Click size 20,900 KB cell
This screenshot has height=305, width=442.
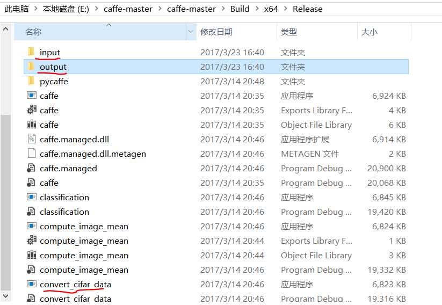click(x=386, y=168)
